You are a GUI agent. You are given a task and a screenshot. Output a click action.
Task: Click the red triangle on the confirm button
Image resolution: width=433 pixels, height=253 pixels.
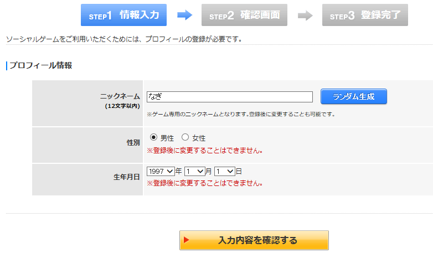pyautogui.click(x=187, y=240)
